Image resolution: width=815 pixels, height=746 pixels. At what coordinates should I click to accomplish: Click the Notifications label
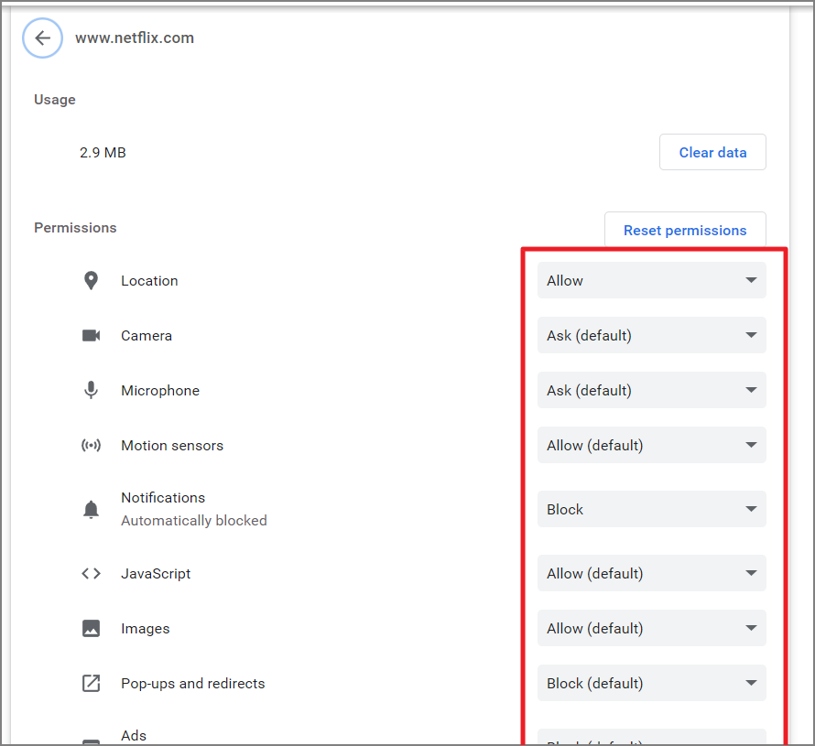(163, 498)
